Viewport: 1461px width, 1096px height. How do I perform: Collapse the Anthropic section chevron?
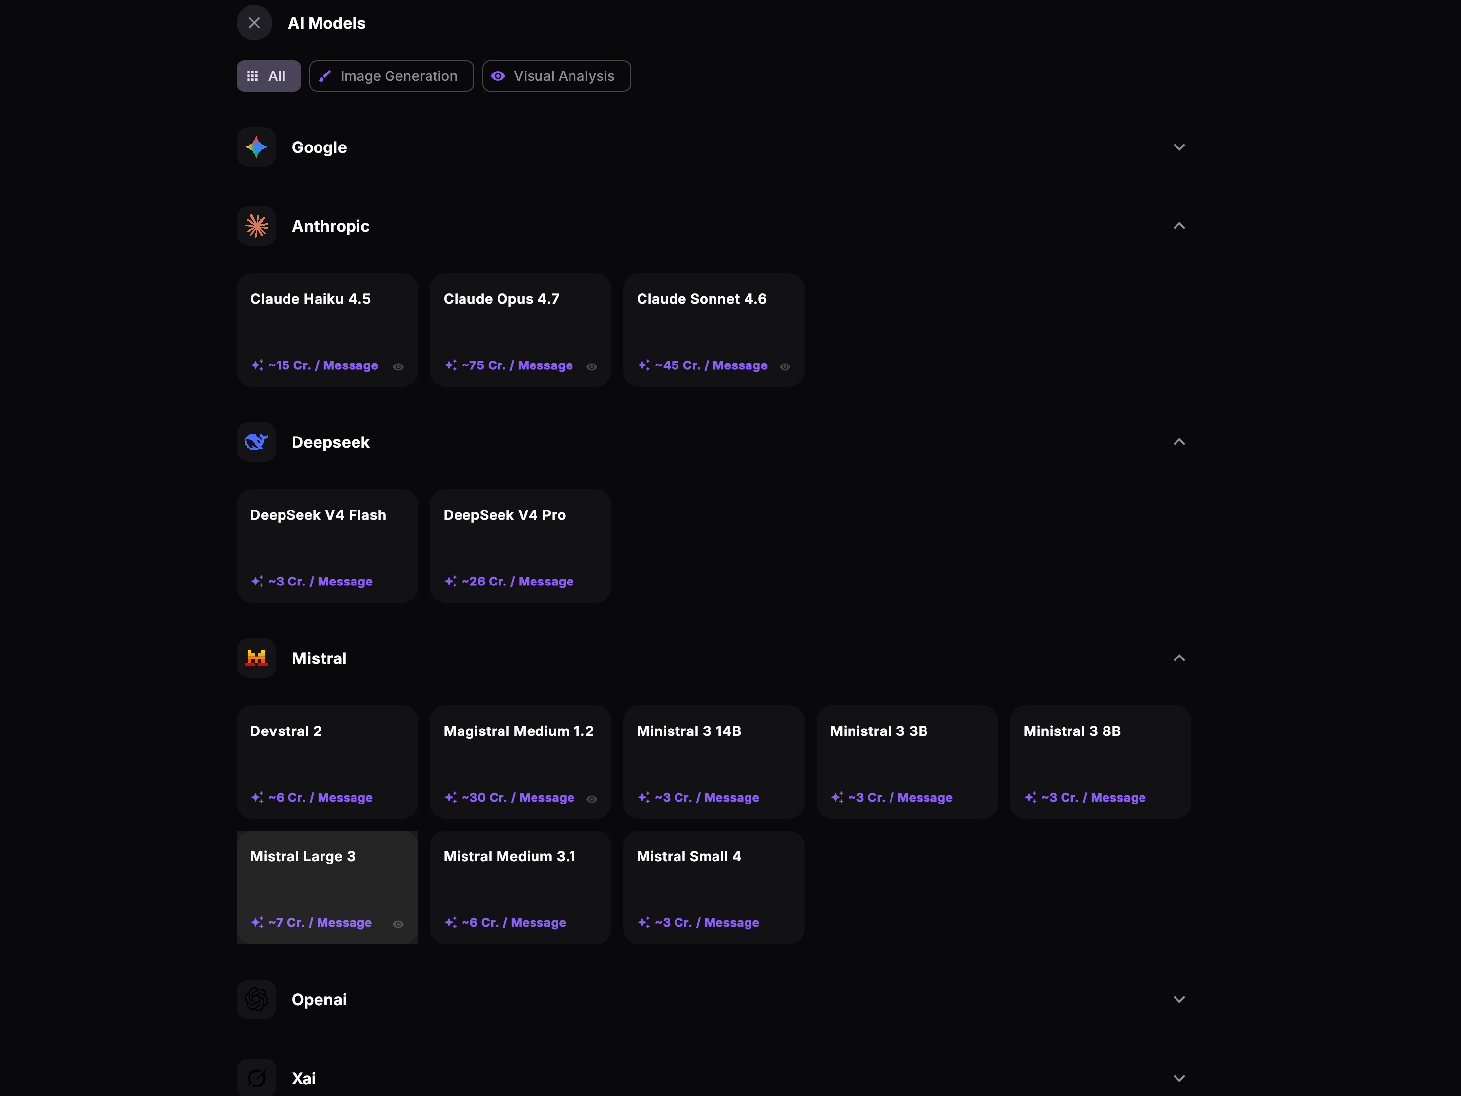pos(1179,226)
